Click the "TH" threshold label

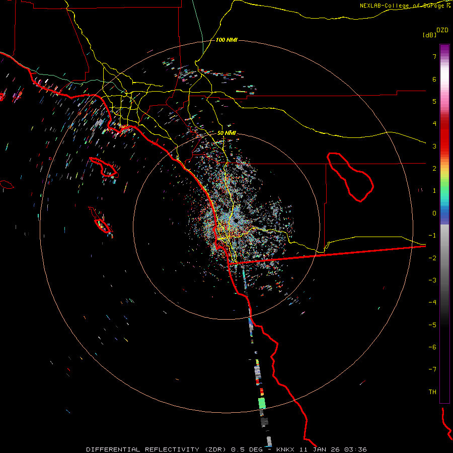pos(432,392)
